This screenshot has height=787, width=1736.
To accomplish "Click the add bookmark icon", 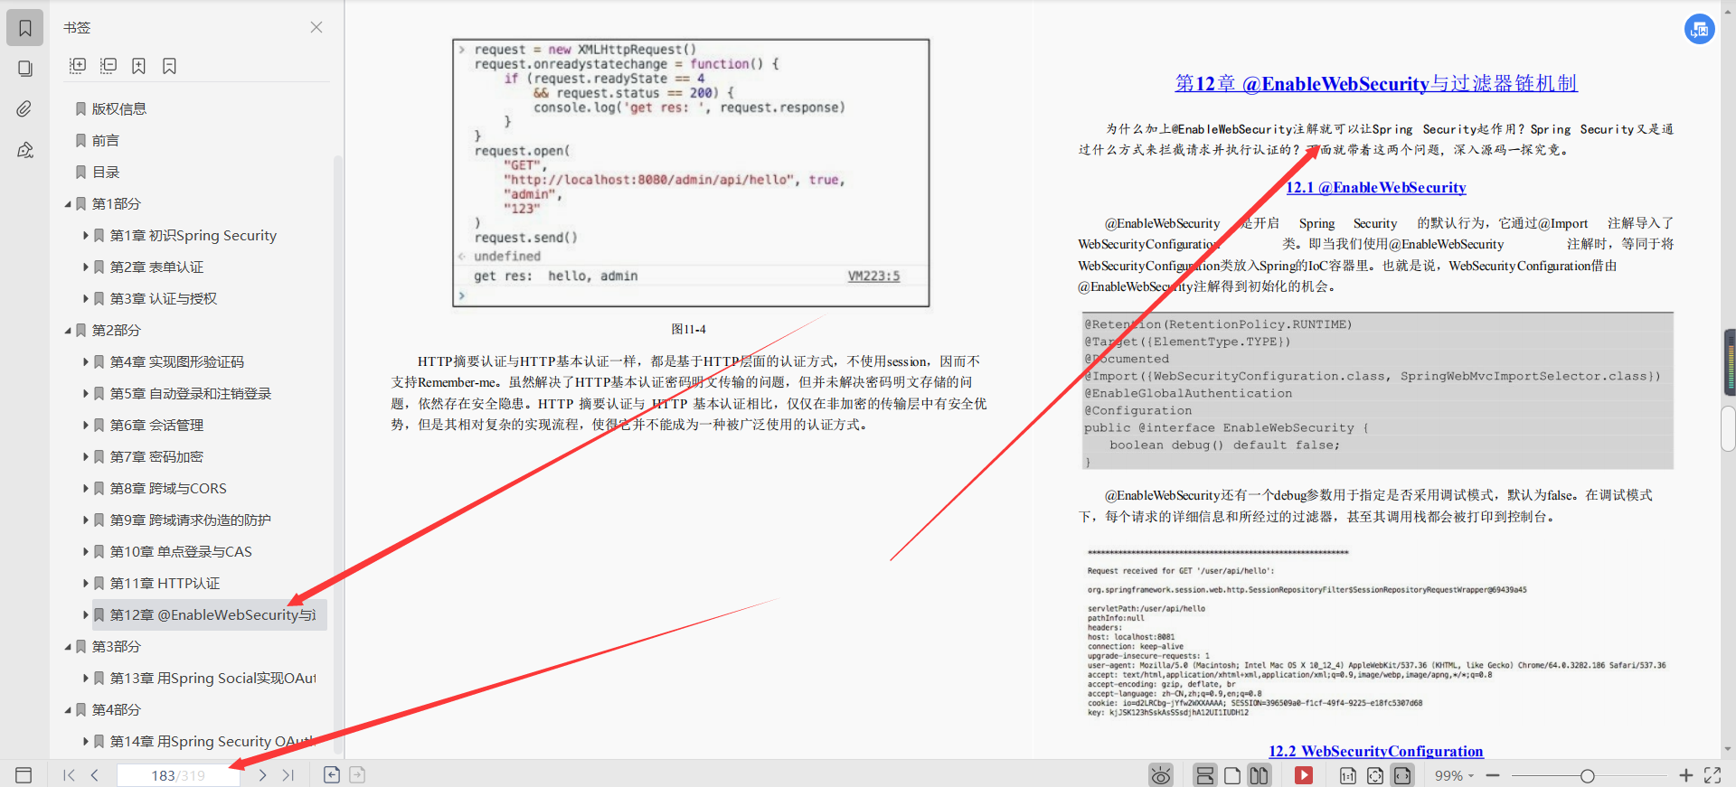I will 138,65.
